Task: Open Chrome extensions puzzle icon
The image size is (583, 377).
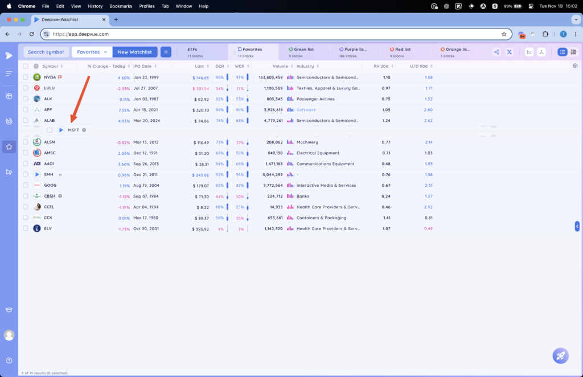Action: pos(545,34)
